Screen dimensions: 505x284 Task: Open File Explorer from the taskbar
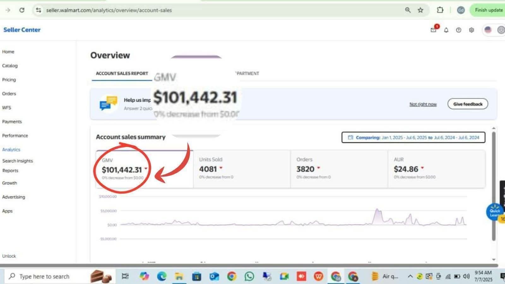(179, 276)
